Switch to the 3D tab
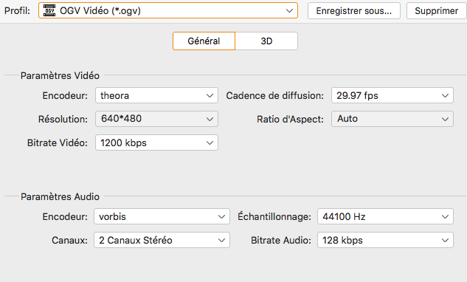 tap(266, 41)
